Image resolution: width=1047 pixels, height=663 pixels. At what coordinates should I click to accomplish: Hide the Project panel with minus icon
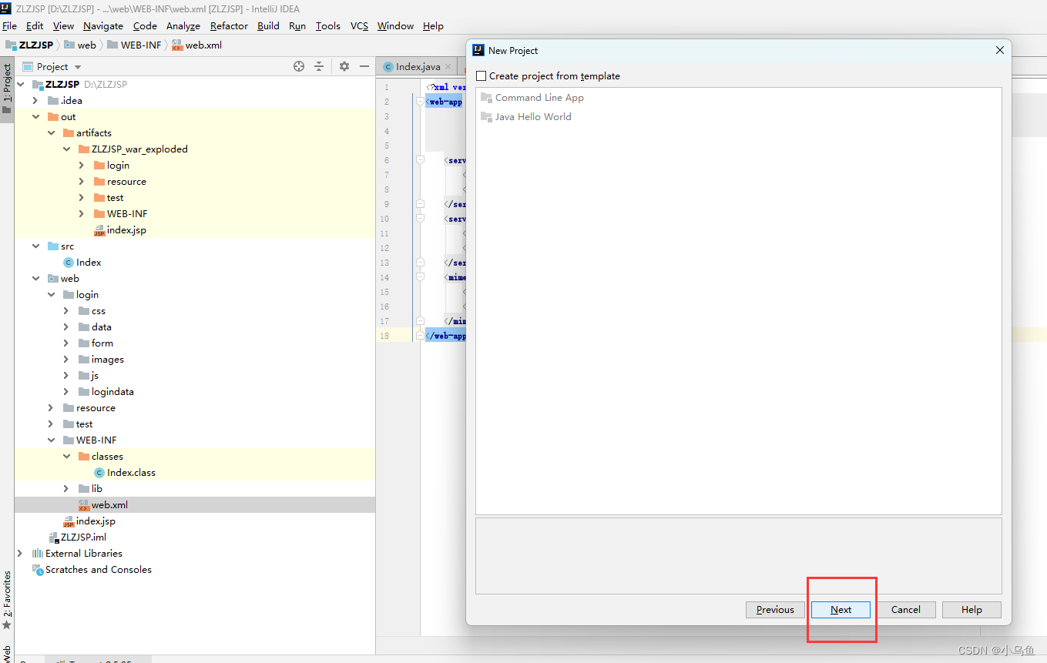[364, 66]
